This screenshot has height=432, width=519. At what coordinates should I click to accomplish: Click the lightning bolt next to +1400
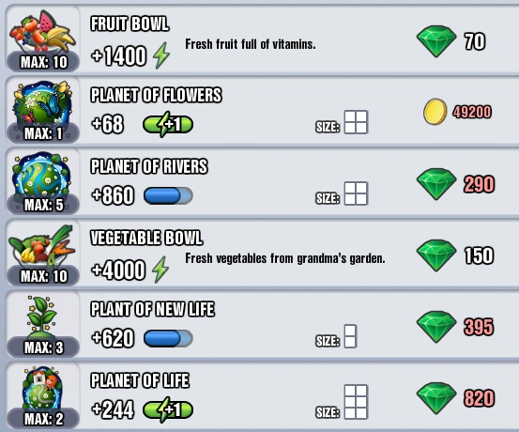(161, 55)
